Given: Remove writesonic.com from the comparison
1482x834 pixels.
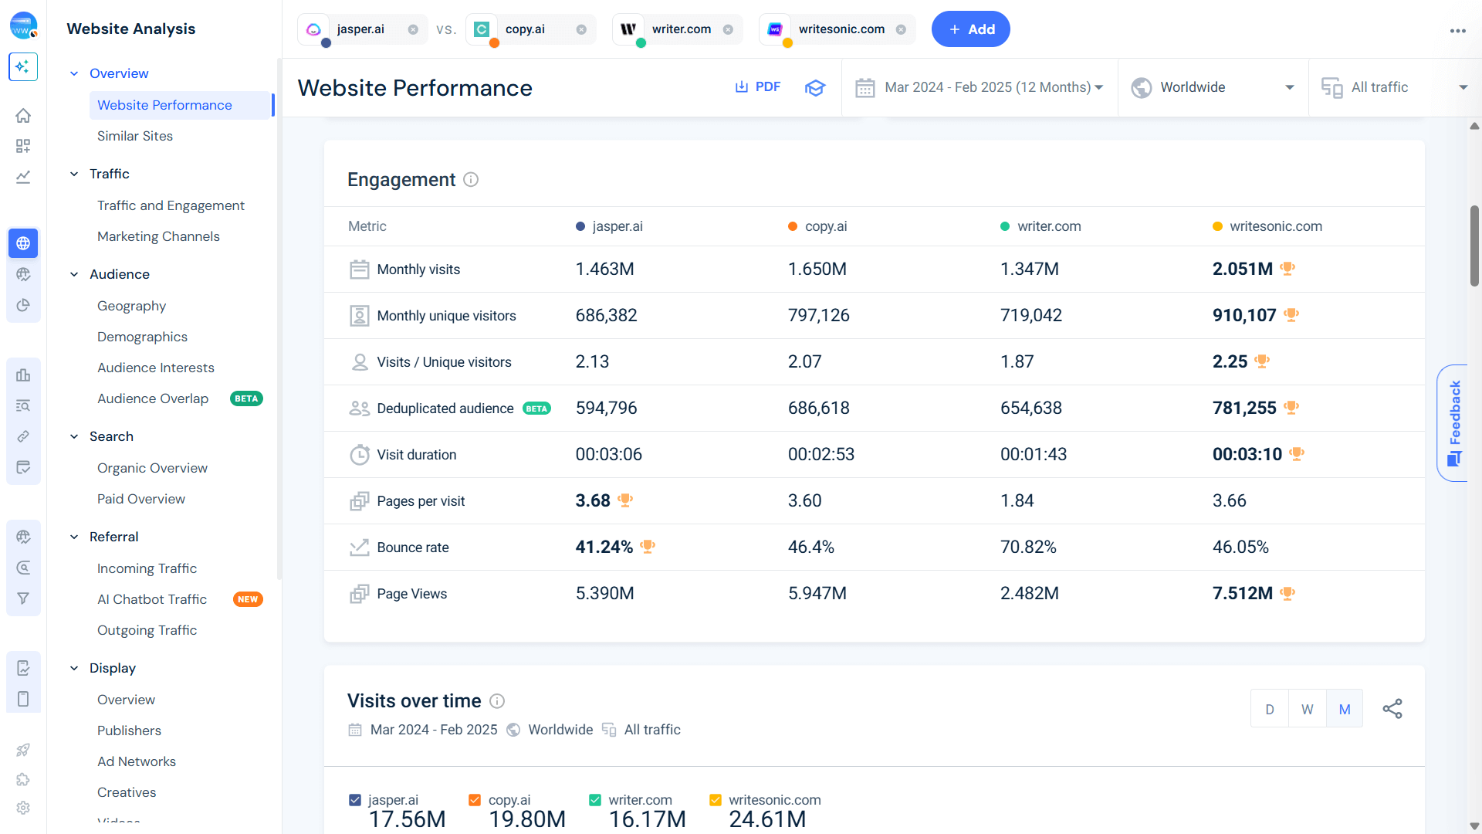Looking at the screenshot, I should 901,29.
